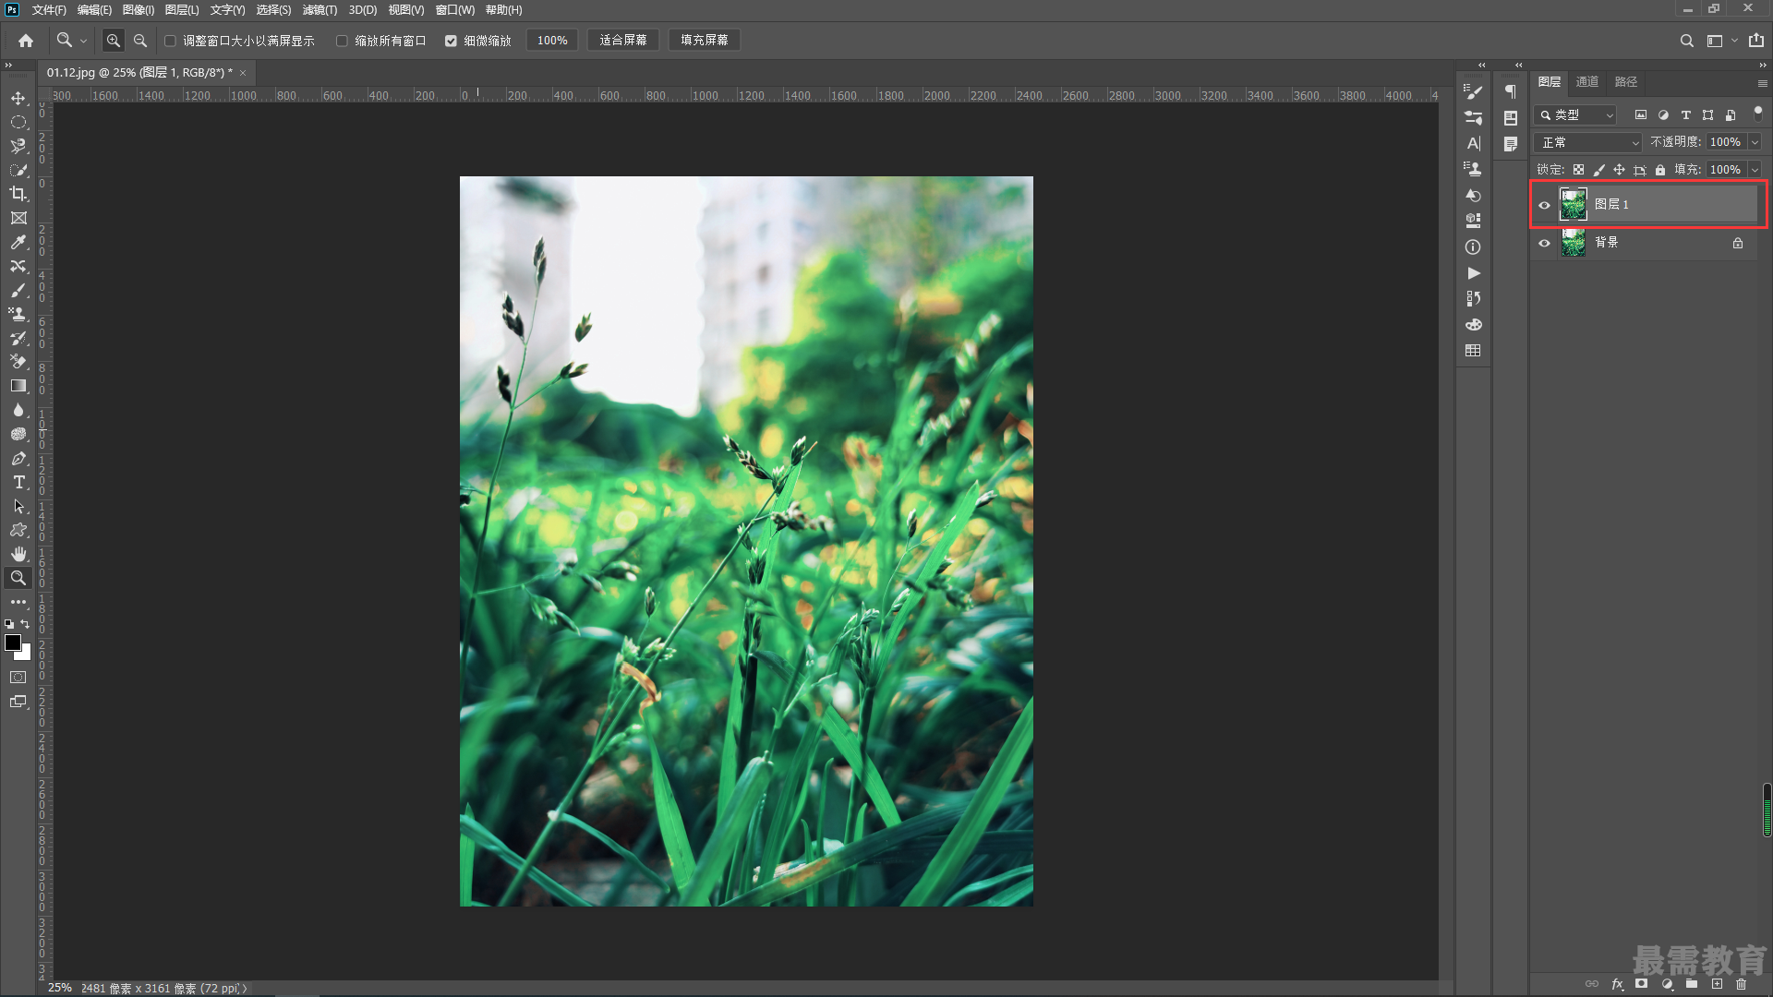The width and height of the screenshot is (1773, 997).
Task: Select the Path Selection tool
Action: (x=18, y=506)
